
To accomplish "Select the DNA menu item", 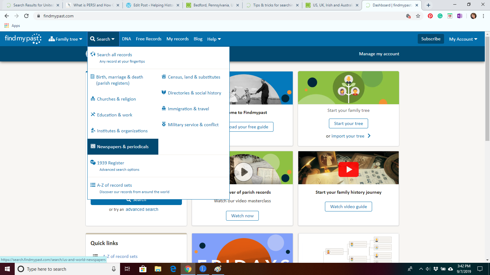I will pyautogui.click(x=126, y=39).
